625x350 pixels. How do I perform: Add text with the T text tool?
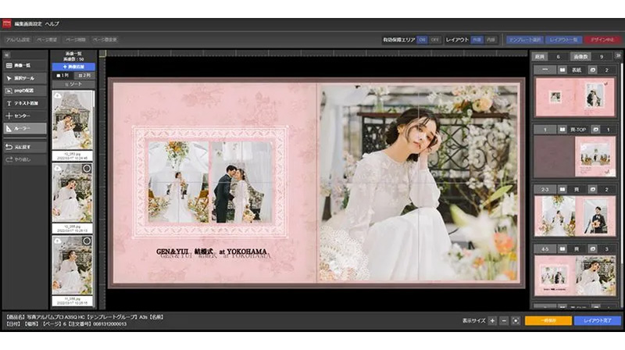pyautogui.click(x=25, y=103)
